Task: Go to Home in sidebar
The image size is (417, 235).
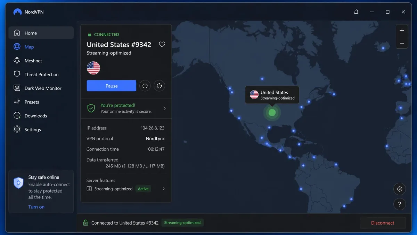Action: click(41, 33)
